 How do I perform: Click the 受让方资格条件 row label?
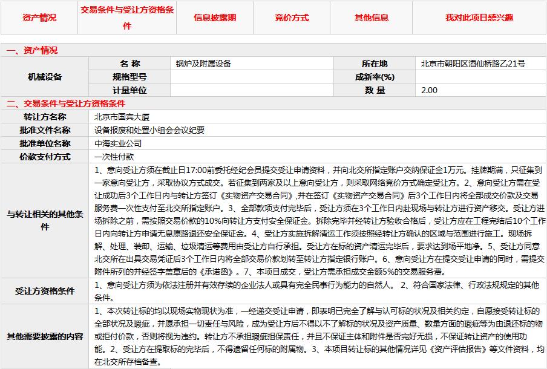tap(45, 291)
